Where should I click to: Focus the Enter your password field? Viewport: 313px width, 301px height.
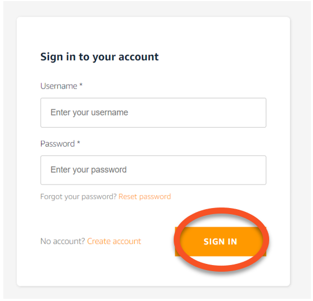(x=153, y=170)
